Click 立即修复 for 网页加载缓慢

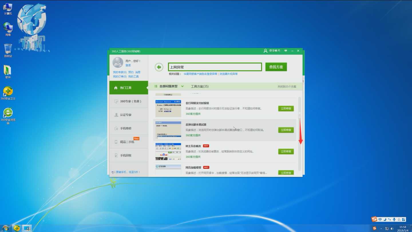coord(286,173)
